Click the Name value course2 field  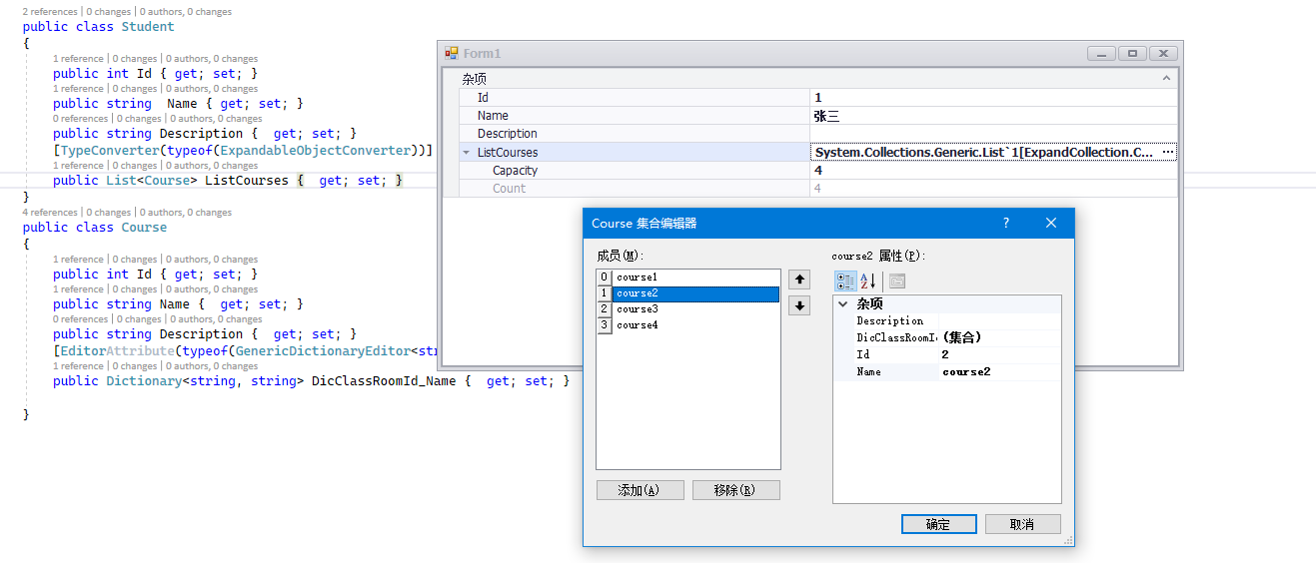999,372
